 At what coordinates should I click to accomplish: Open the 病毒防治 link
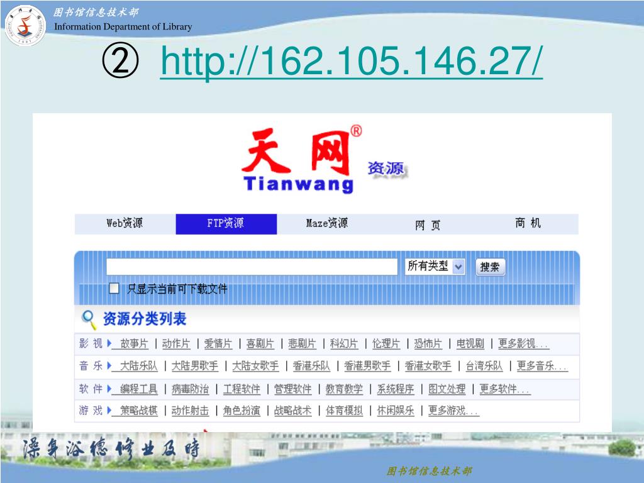[190, 389]
